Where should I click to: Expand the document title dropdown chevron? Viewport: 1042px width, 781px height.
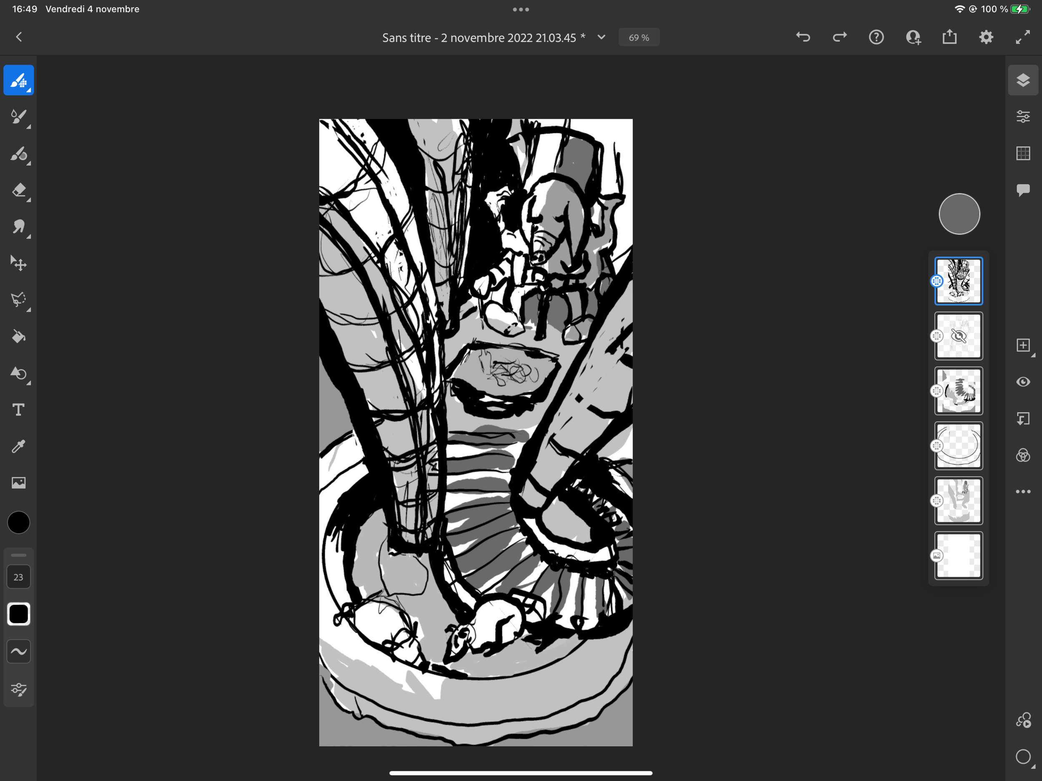click(601, 37)
